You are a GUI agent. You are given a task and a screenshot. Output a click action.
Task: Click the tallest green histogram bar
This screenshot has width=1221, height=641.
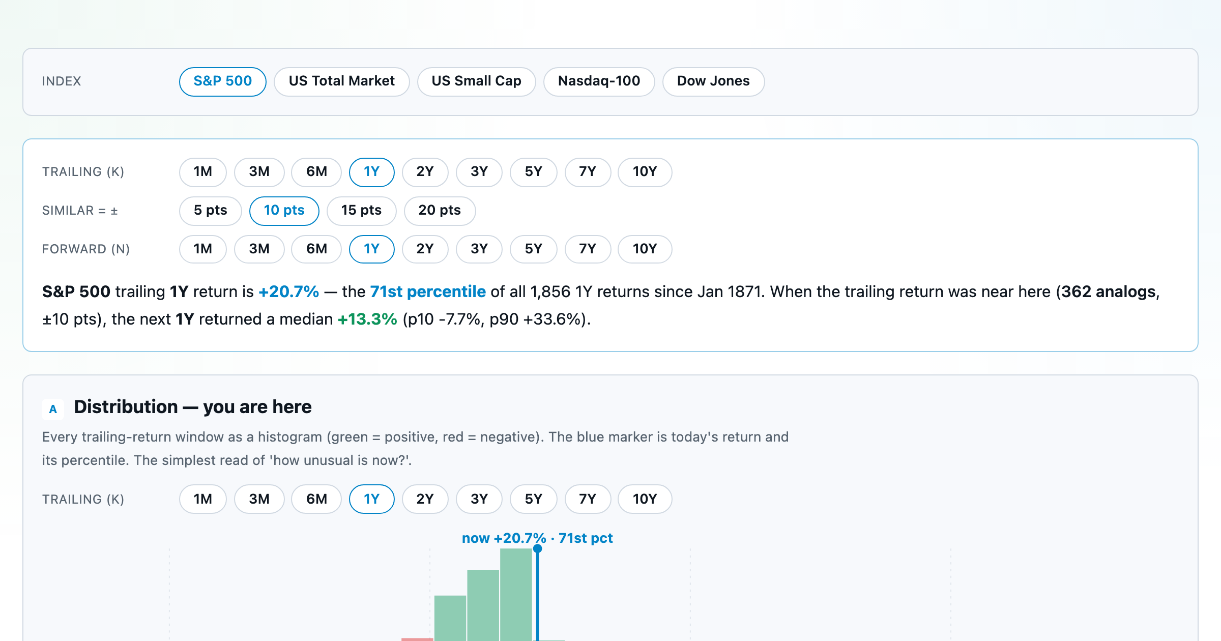516,594
